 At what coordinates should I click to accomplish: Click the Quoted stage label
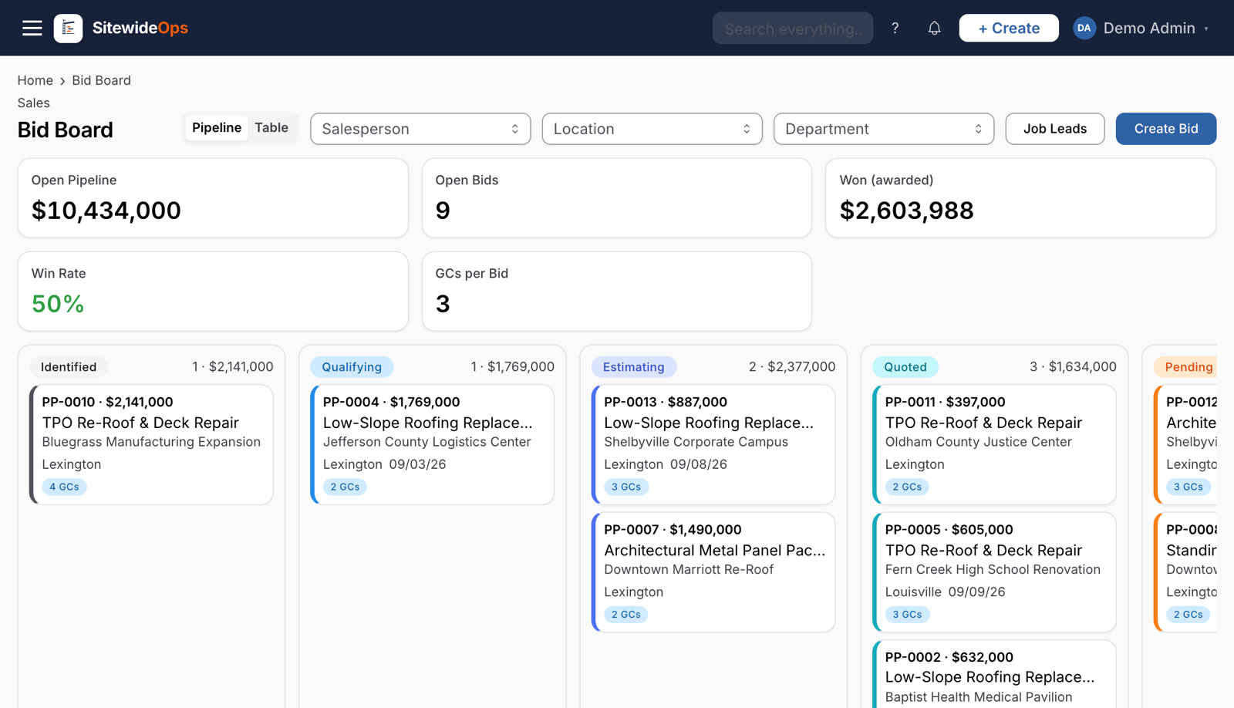905,367
